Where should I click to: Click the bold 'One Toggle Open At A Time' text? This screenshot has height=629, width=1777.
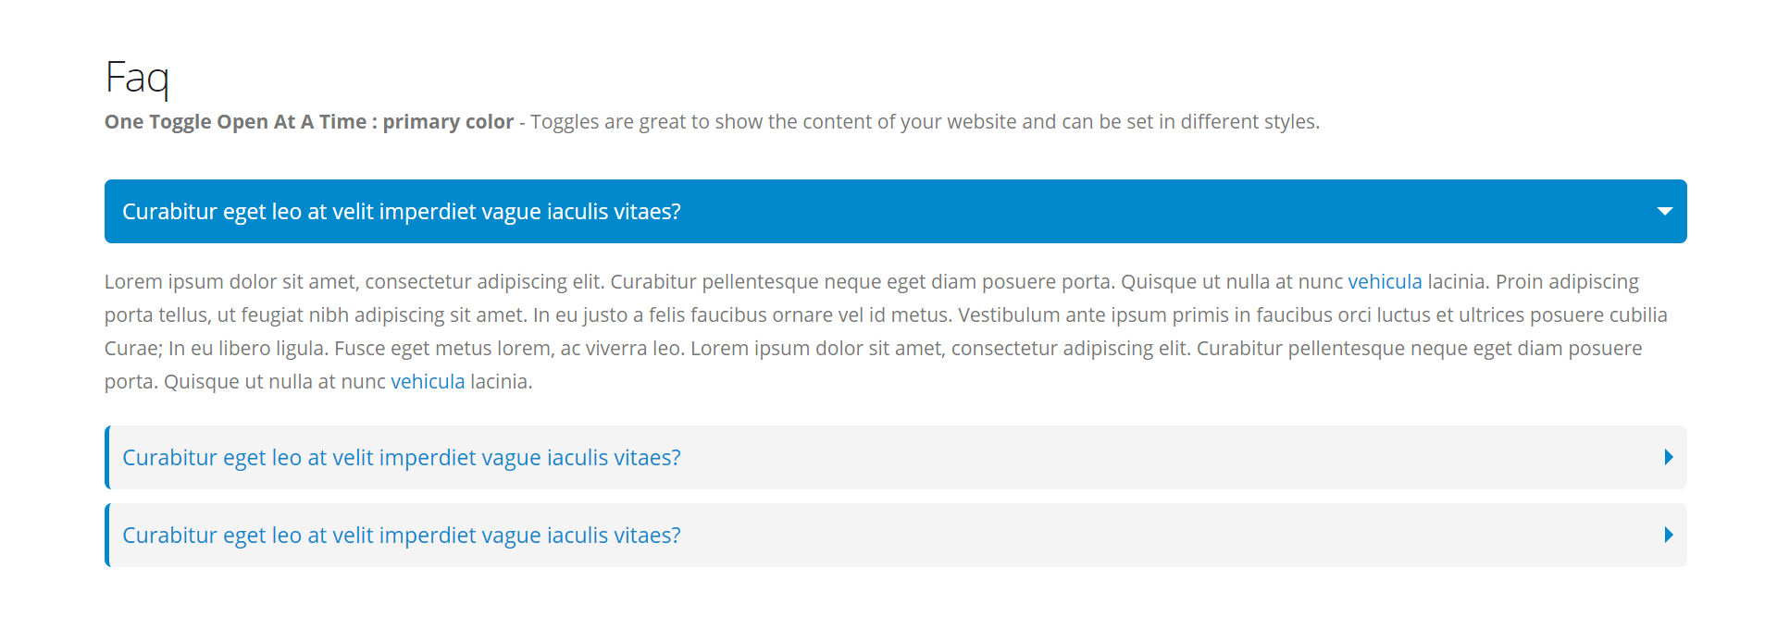point(236,121)
